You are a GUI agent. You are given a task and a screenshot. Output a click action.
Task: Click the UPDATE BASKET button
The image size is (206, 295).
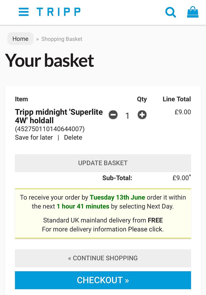(103, 163)
